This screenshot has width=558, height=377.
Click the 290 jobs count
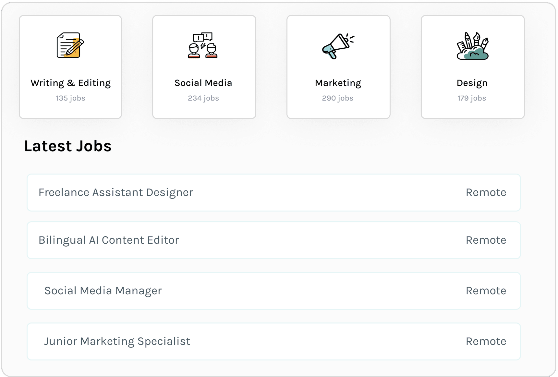pos(337,98)
